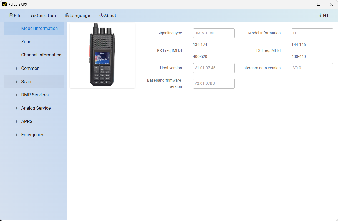Click the H1 walkie-talkie product image
Viewport: 338px width, 221px height.
pyautogui.click(x=102, y=55)
